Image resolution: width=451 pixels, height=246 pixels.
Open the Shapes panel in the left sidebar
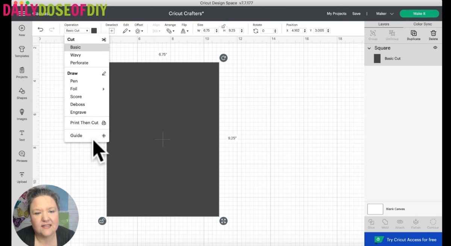tap(21, 94)
